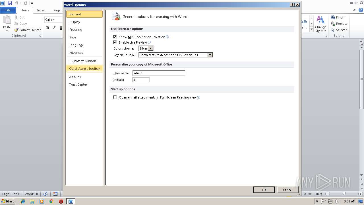Open the Styles pane launcher
The height and width of the screenshot is (205, 364).
click(326, 36)
